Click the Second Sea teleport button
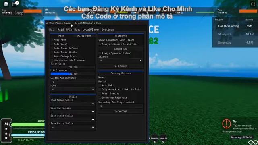Viewport: 258px width, 145px height. pos(121,49)
